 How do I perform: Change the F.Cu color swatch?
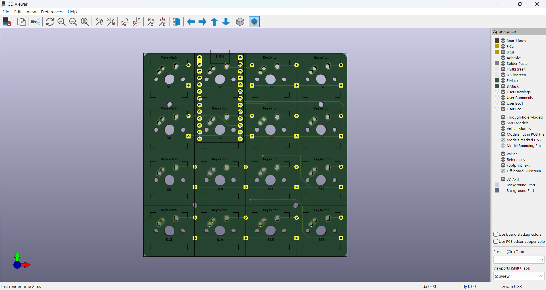point(497,46)
